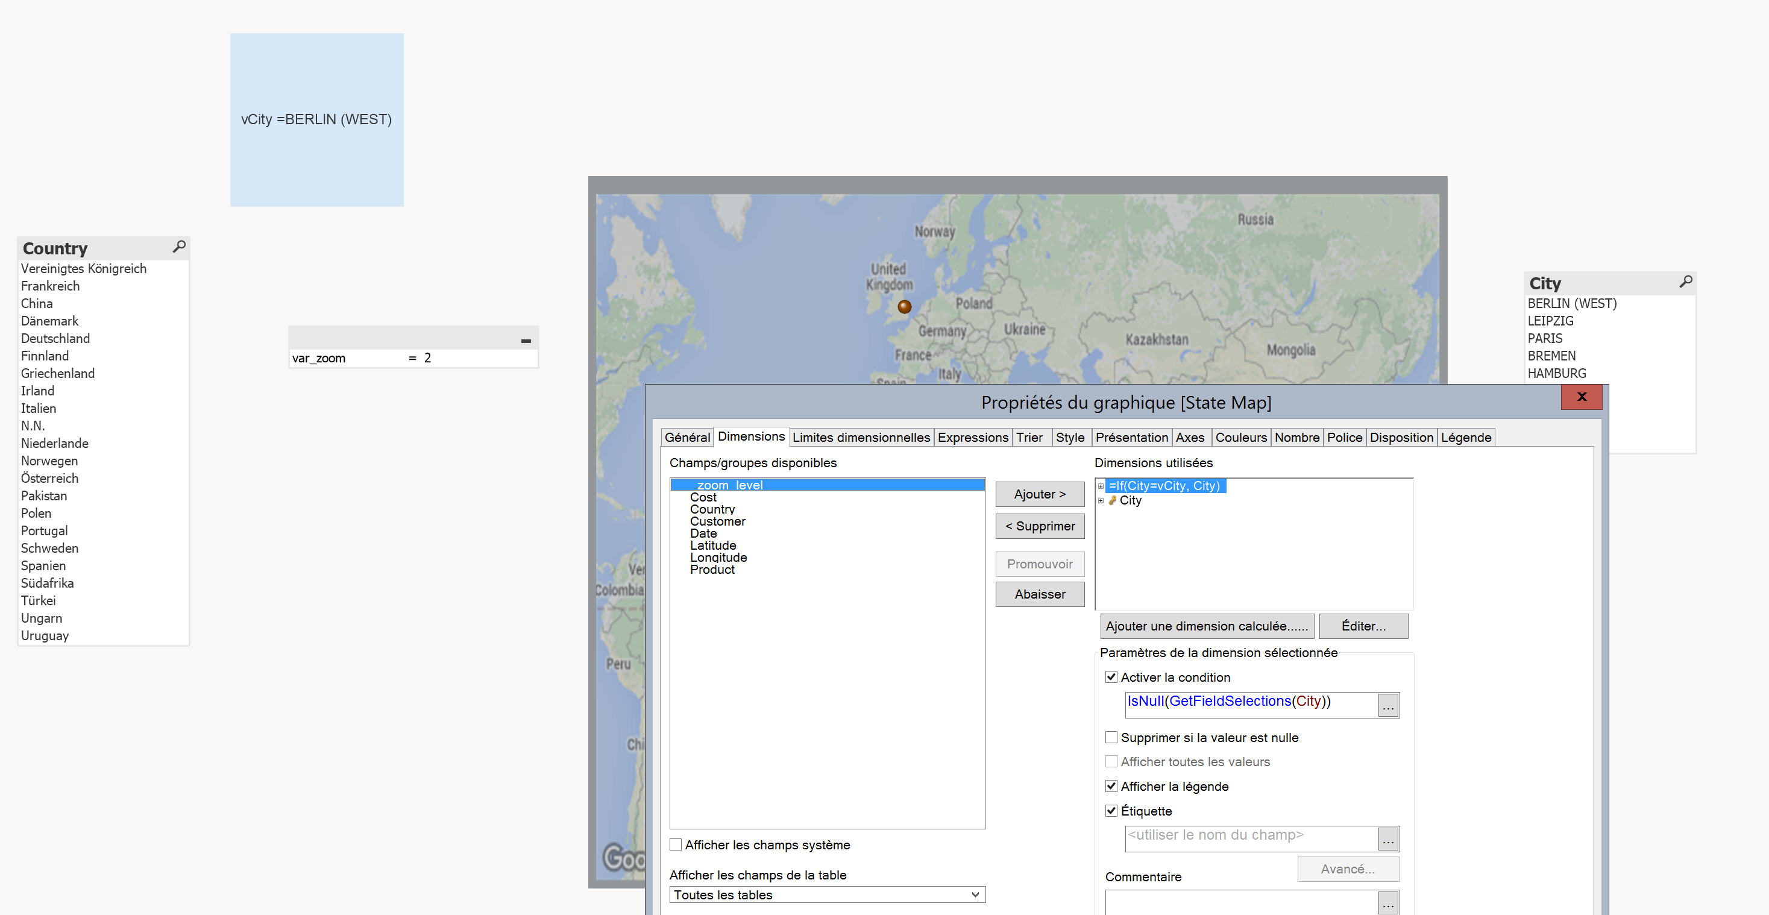The width and height of the screenshot is (1769, 915).
Task: Select BREMEN in City list box
Action: [1609, 356]
